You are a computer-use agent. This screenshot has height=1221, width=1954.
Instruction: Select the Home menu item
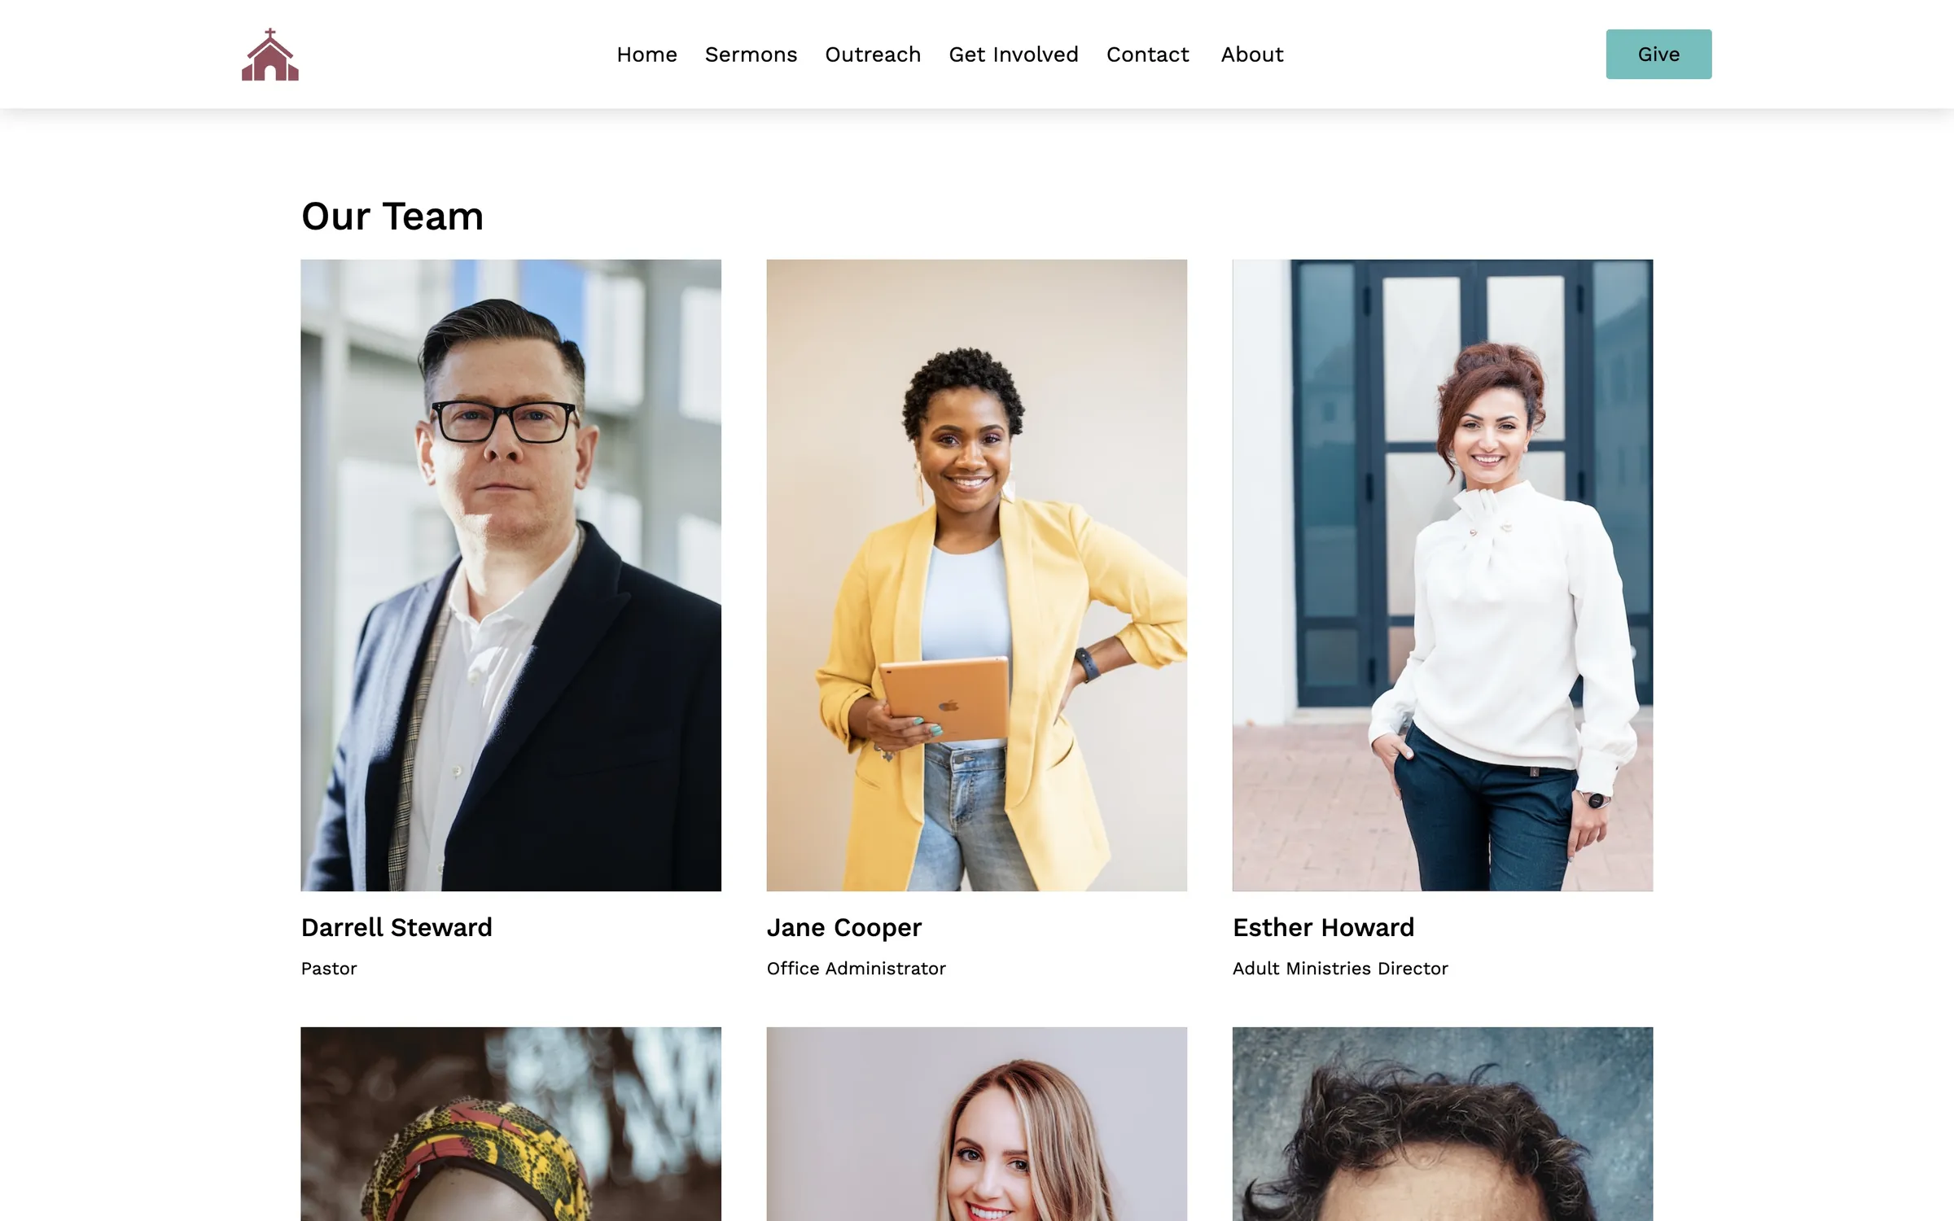[647, 54]
